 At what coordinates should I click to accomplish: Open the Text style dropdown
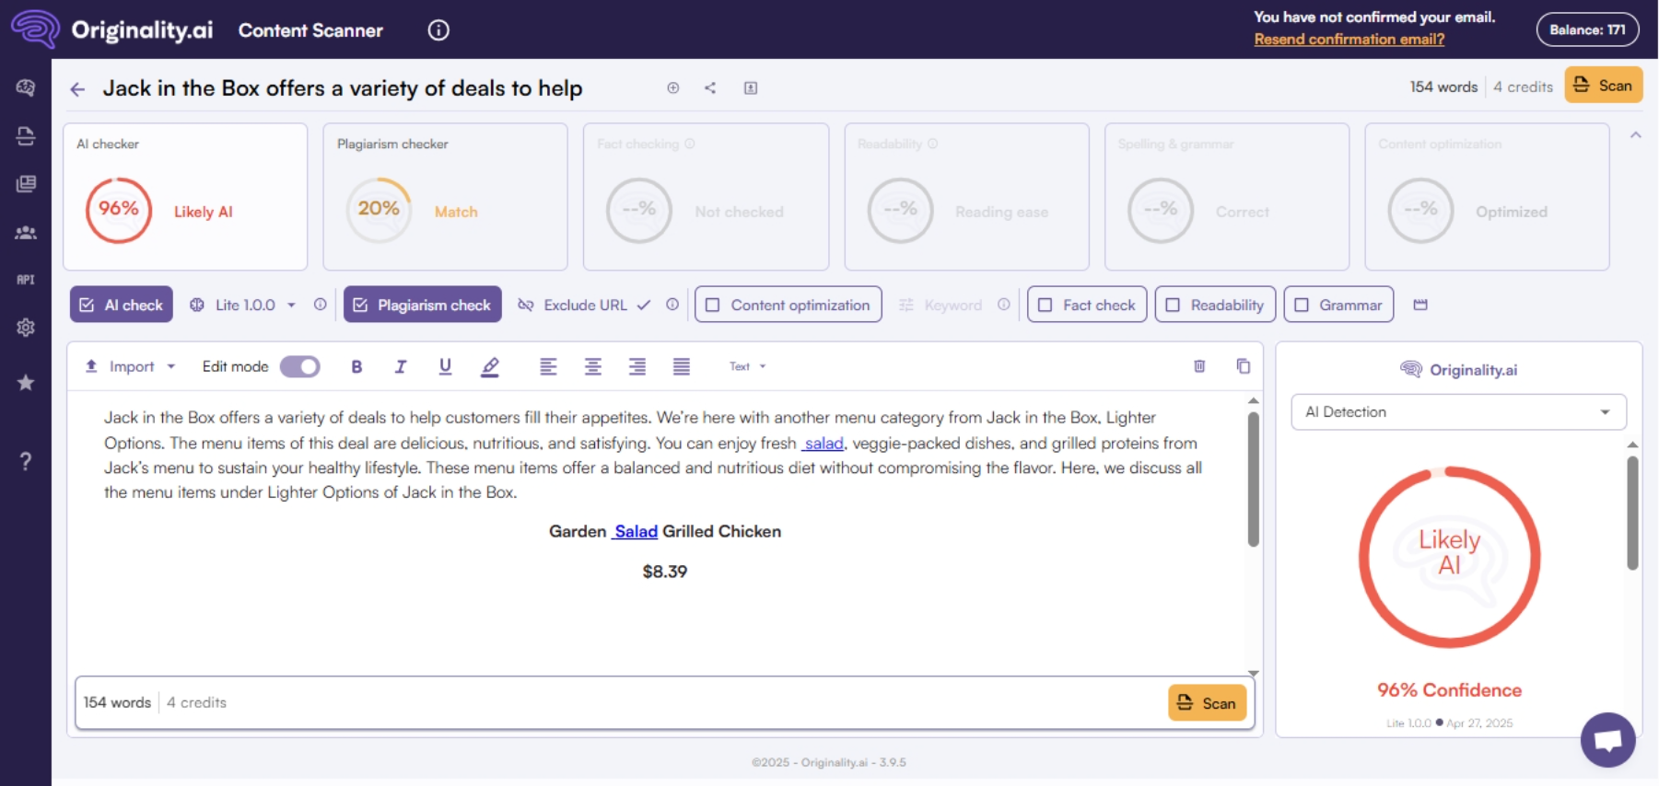pos(748,366)
